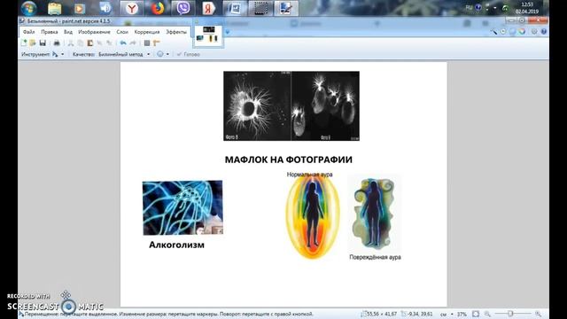Viewport: 567px width, 319px height.
Task: Click the blue tentacle image above Алкоголизм
Action: coord(183,207)
